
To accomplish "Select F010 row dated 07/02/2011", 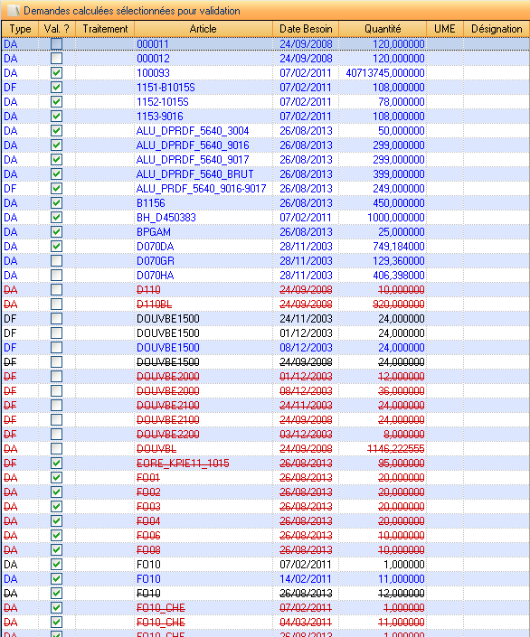I will [x=265, y=565].
